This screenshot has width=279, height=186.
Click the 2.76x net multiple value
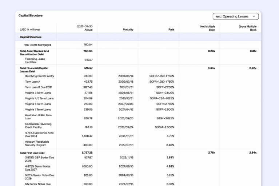coord(212,153)
